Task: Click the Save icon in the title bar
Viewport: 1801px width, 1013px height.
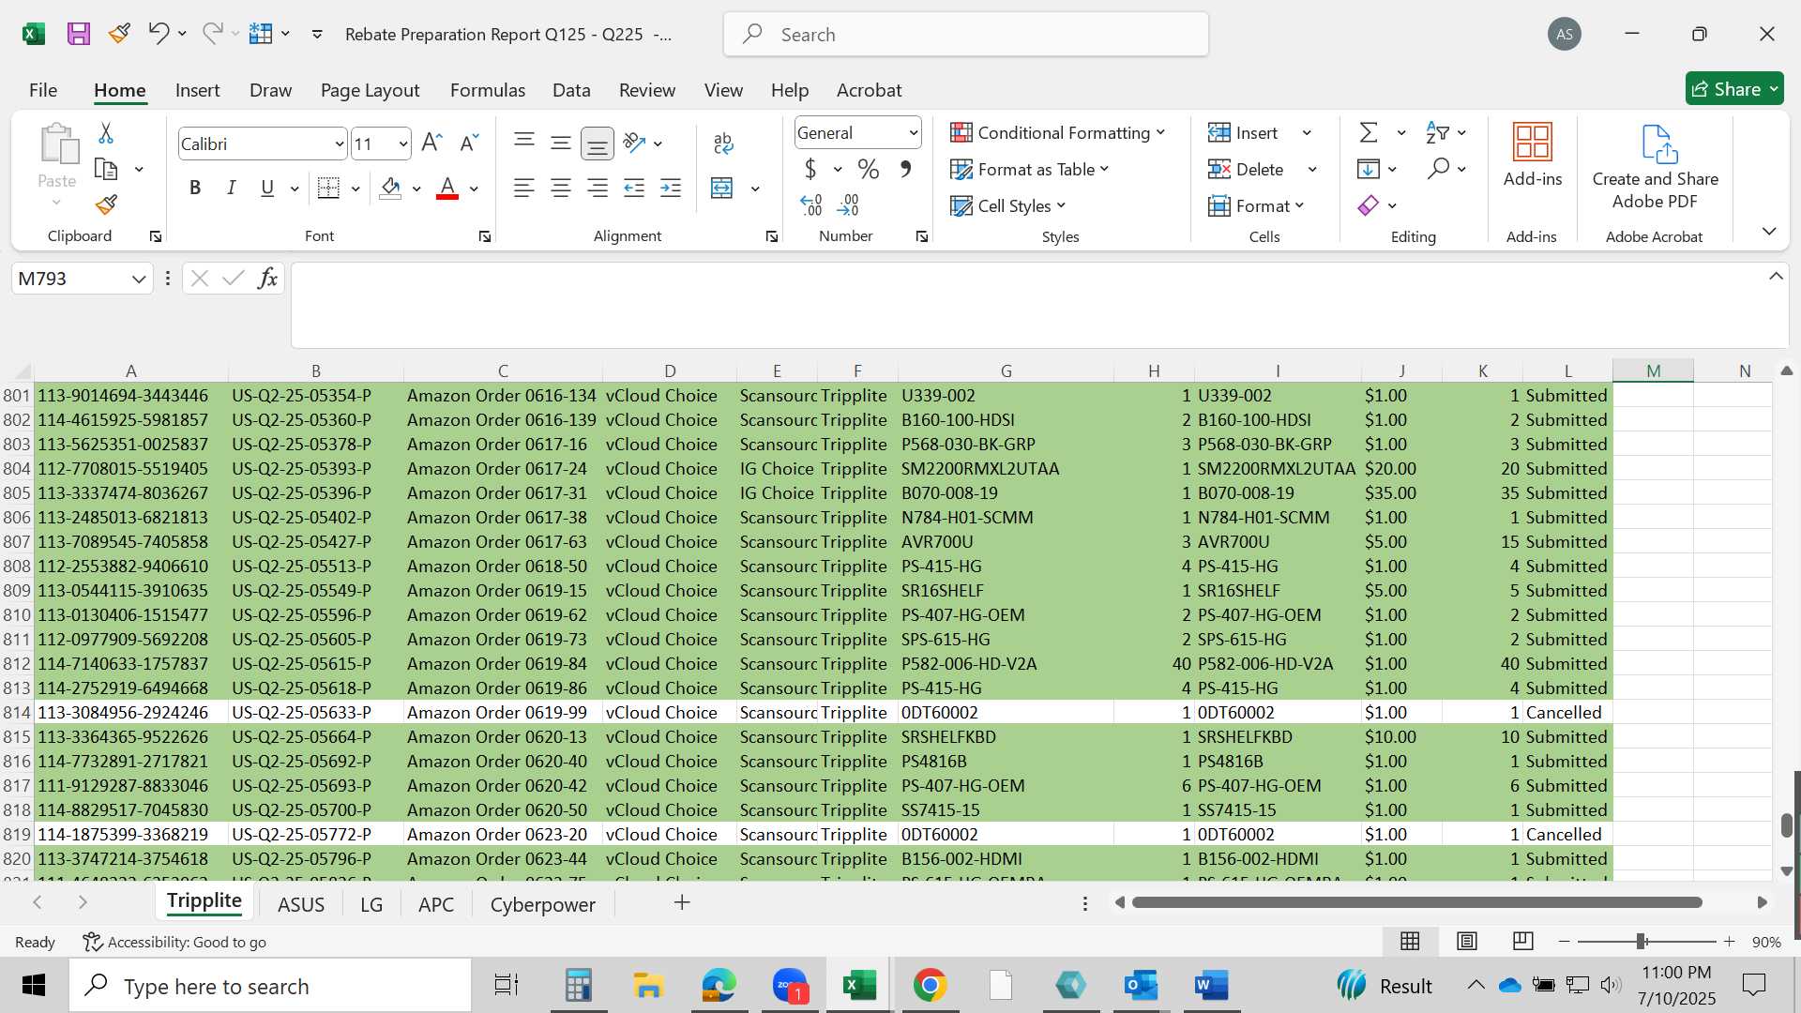Action: (x=79, y=34)
